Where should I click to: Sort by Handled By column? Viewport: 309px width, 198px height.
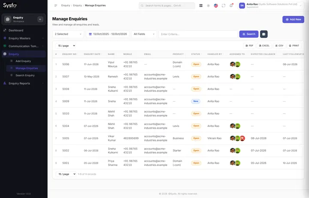(215, 54)
